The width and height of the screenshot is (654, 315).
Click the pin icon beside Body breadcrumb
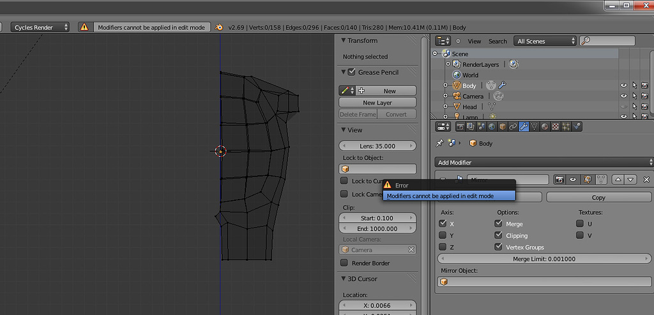[x=439, y=143]
